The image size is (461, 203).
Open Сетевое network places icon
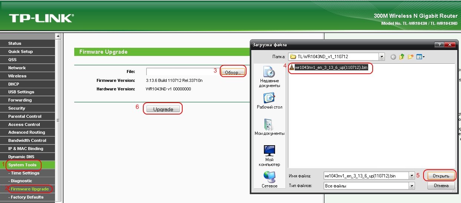tap(269, 180)
